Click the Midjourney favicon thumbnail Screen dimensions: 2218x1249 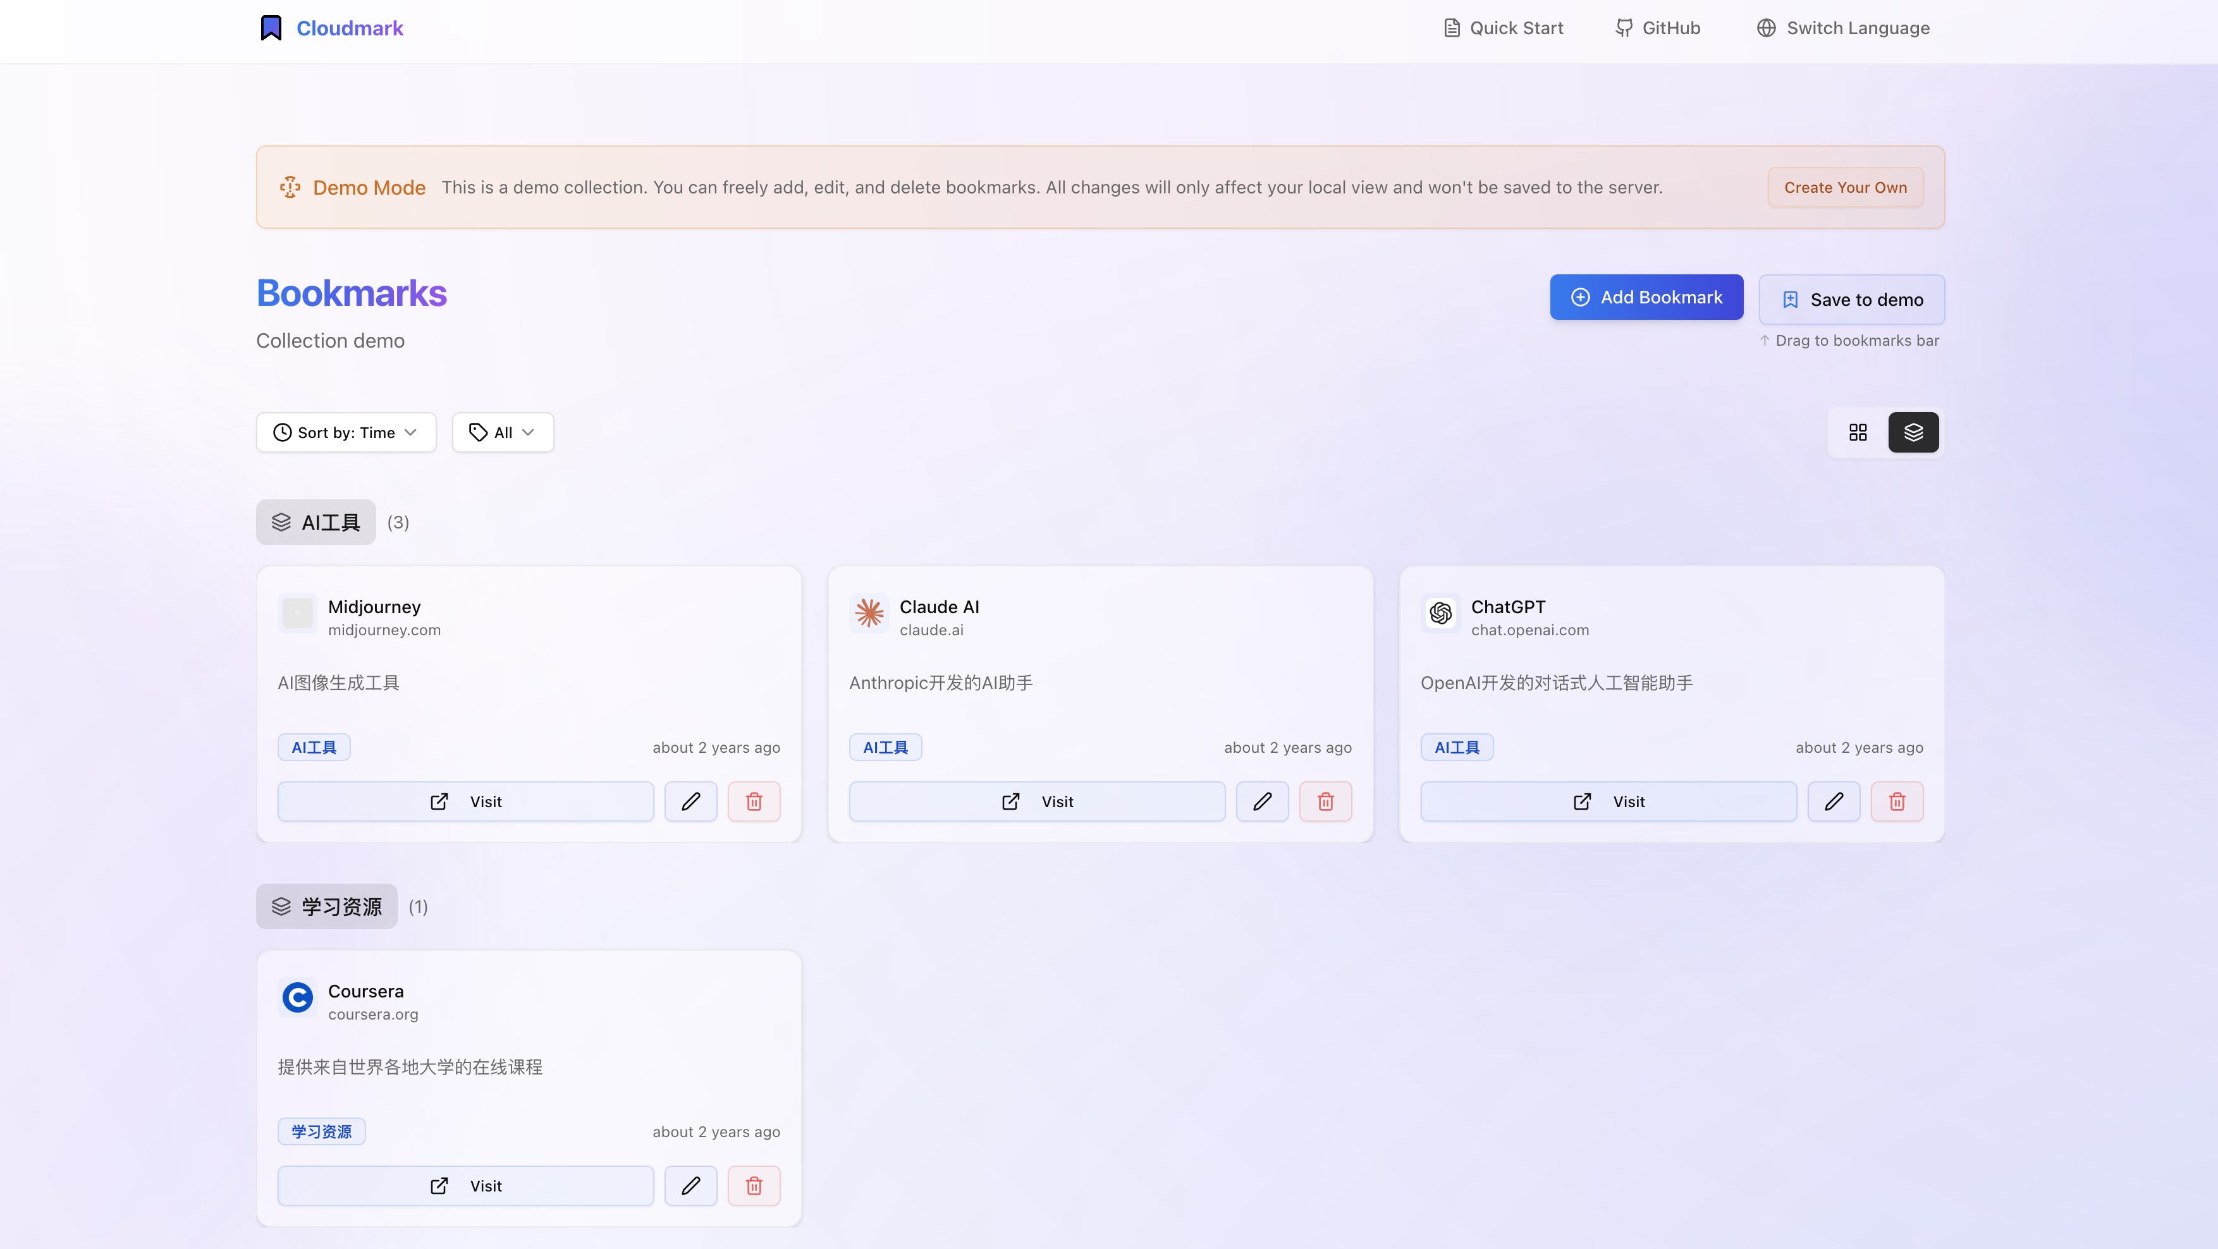pos(298,614)
